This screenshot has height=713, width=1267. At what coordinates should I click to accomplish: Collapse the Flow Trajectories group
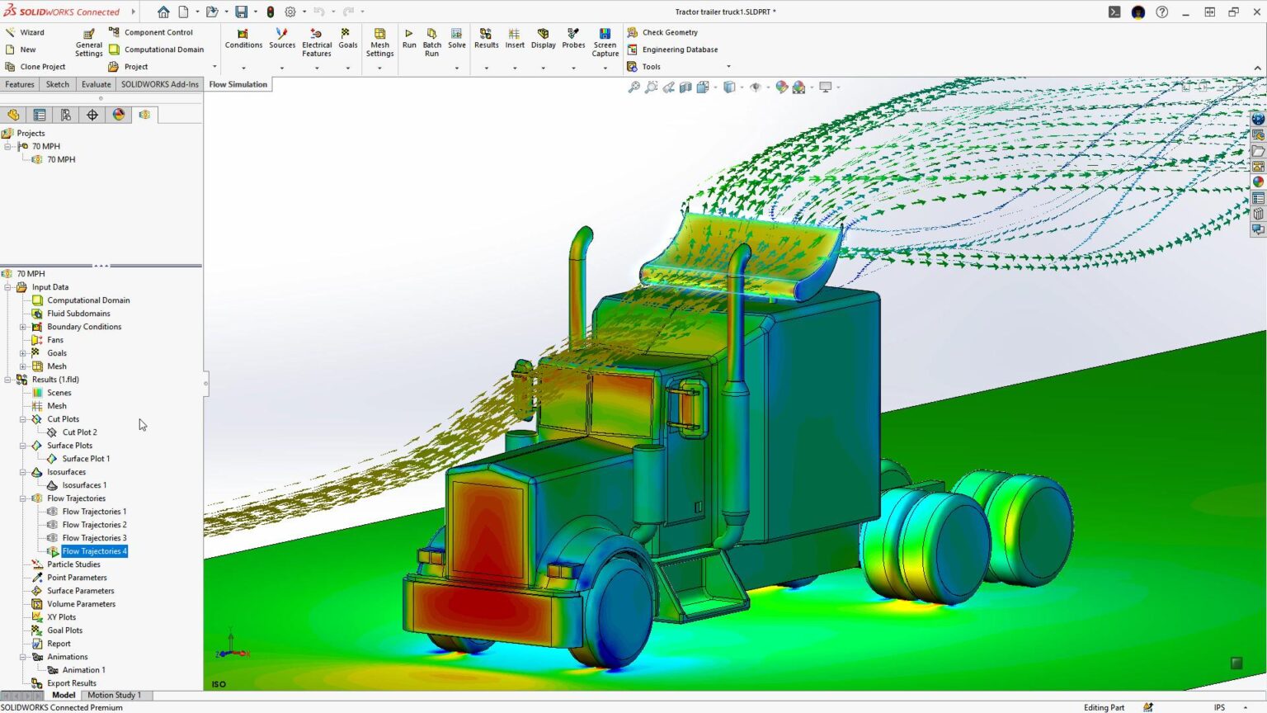[22, 498]
